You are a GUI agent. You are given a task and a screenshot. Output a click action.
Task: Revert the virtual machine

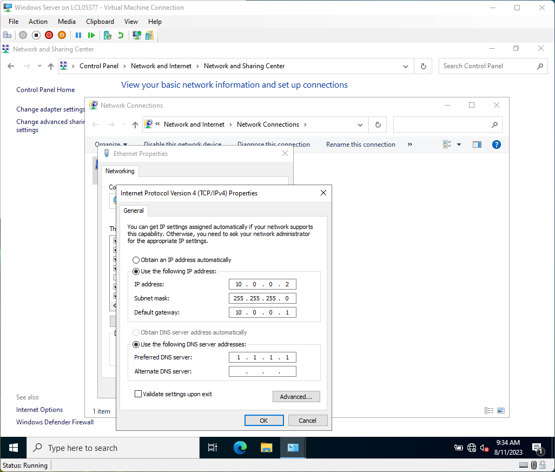point(120,35)
